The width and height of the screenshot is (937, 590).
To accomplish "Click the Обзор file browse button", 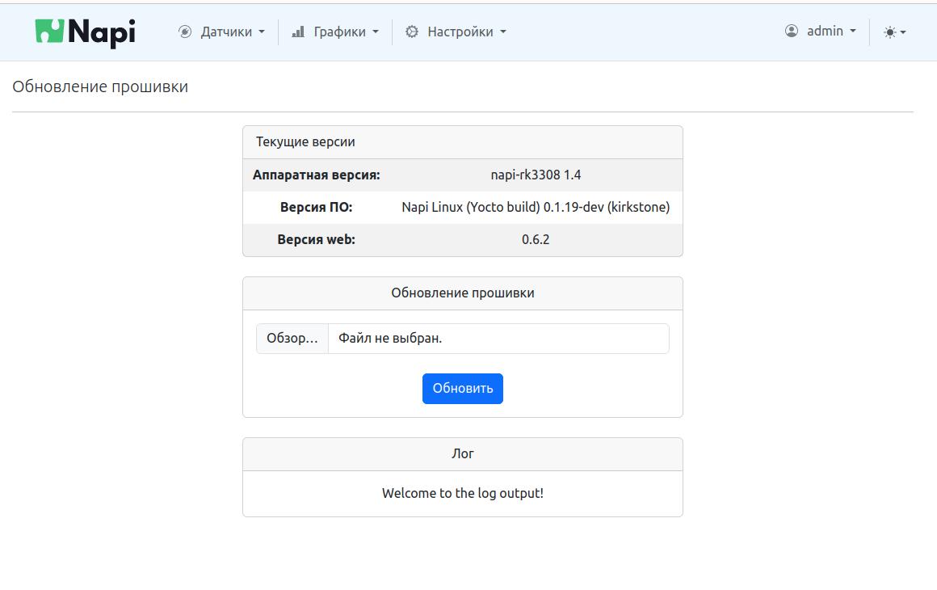I will tap(292, 338).
